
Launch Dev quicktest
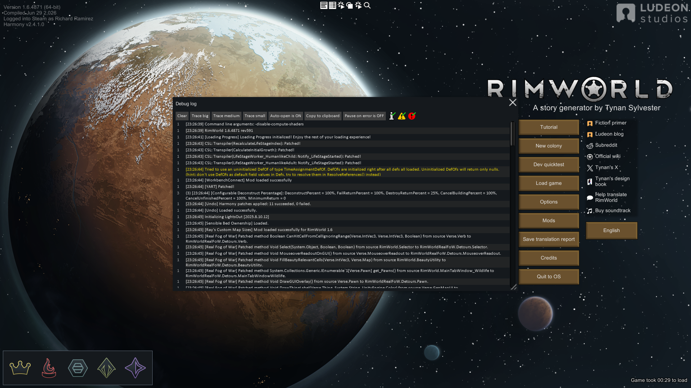(549, 165)
